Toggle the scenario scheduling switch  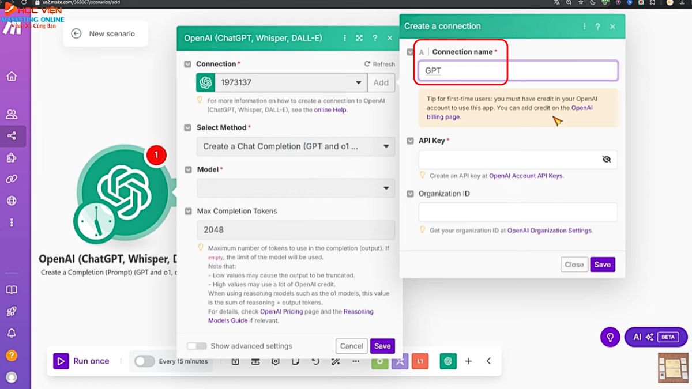coord(144,361)
